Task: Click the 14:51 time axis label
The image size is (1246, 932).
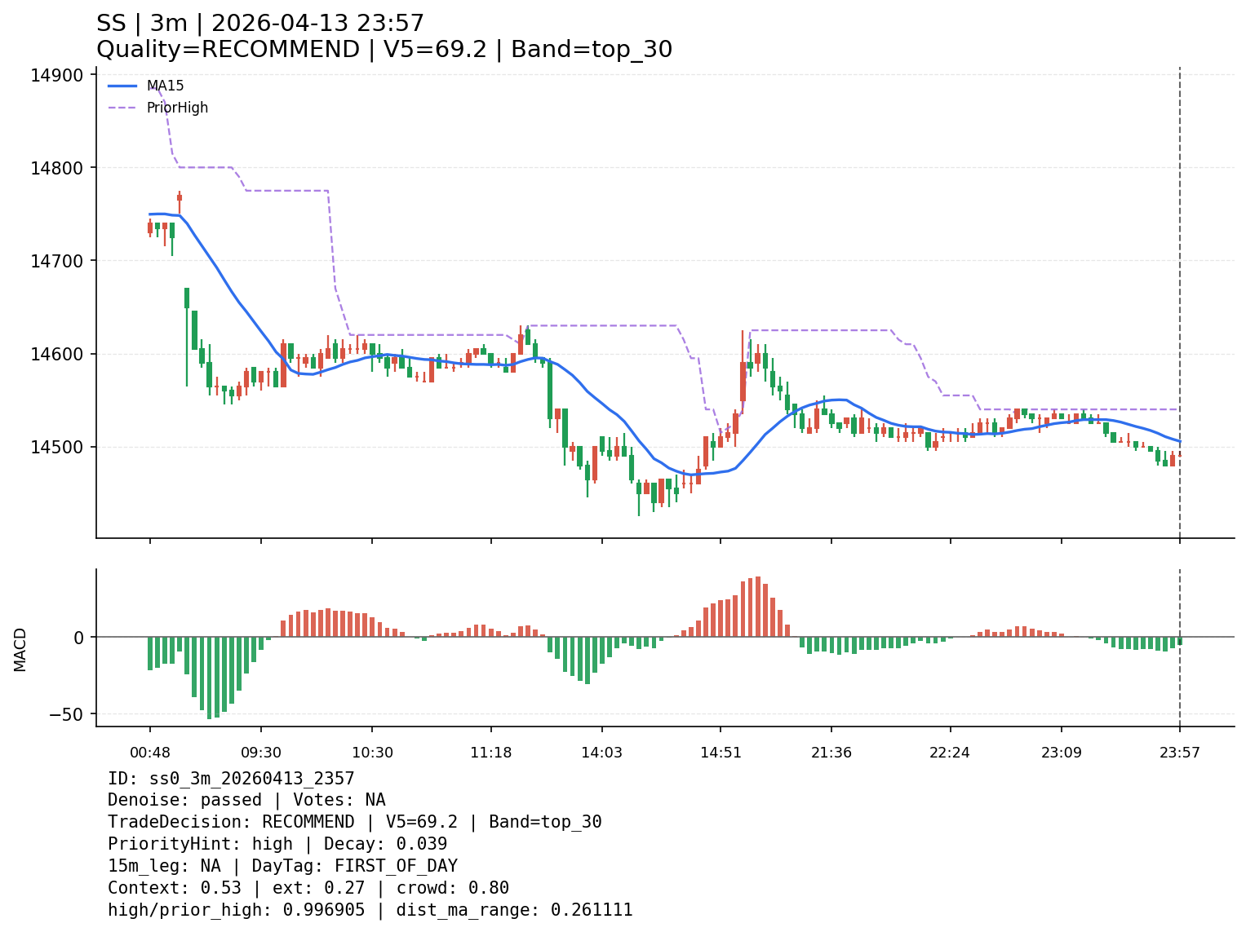Action: [x=721, y=753]
